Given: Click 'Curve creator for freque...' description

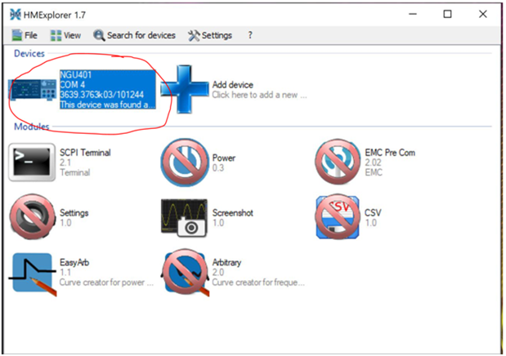Looking at the screenshot, I should point(258,283).
